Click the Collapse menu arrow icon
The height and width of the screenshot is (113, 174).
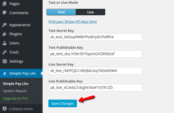coord(4,109)
